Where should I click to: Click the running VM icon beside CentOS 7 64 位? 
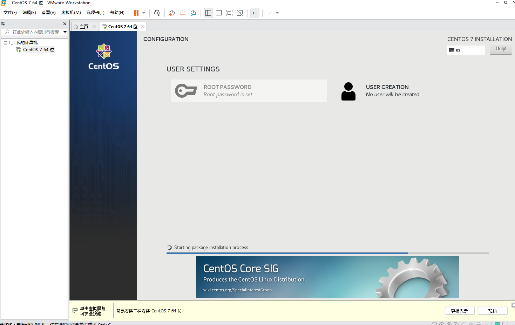coord(19,50)
